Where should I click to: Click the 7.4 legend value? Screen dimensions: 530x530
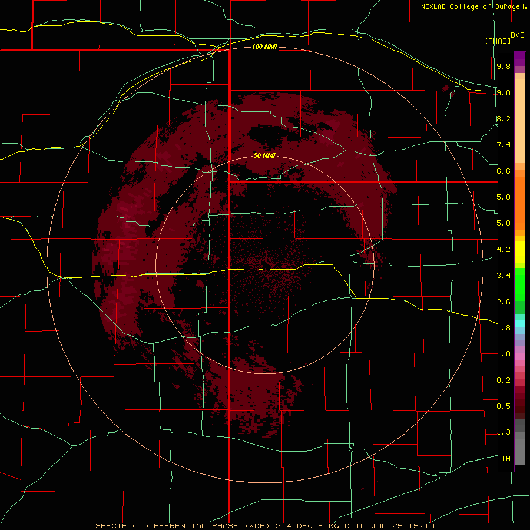[x=503, y=145]
